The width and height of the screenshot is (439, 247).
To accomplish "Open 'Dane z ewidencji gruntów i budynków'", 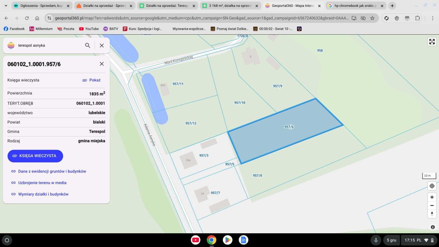I will [52, 171].
